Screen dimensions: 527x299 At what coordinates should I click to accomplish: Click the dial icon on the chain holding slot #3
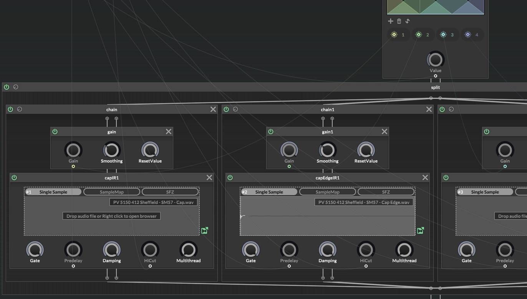point(451,109)
